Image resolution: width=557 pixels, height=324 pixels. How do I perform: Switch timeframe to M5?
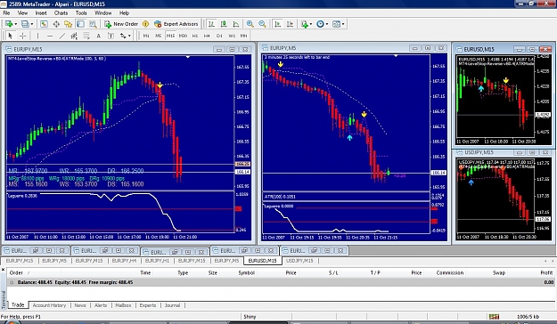pyautogui.click(x=159, y=36)
